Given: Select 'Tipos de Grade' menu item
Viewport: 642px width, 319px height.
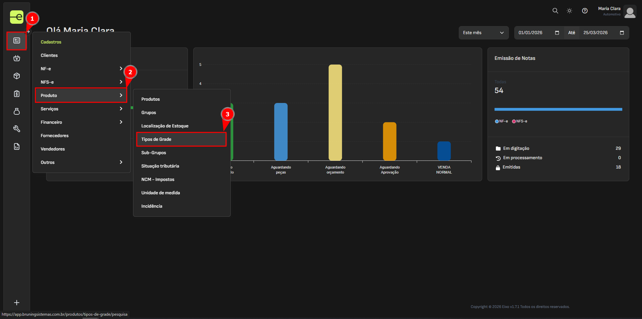Looking at the screenshot, I should pyautogui.click(x=181, y=139).
